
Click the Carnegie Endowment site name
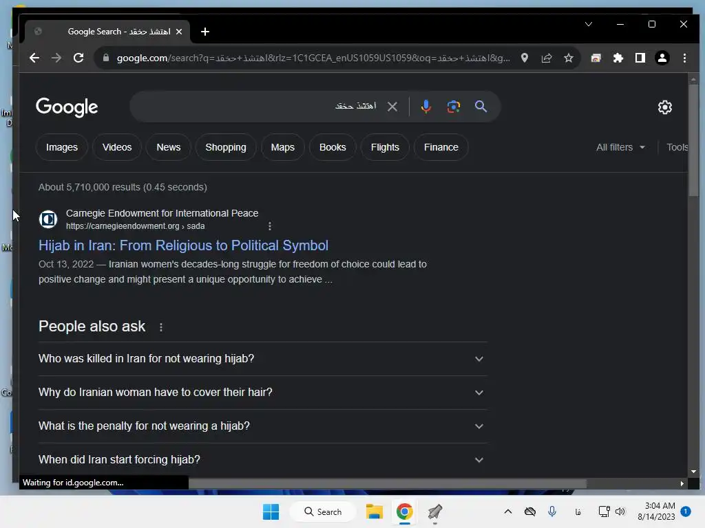(162, 213)
